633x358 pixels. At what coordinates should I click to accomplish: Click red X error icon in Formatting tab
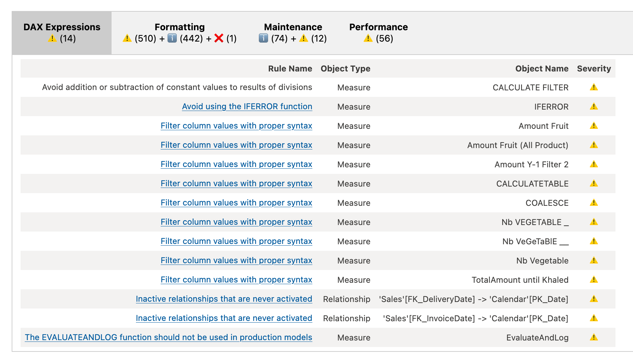click(x=219, y=38)
